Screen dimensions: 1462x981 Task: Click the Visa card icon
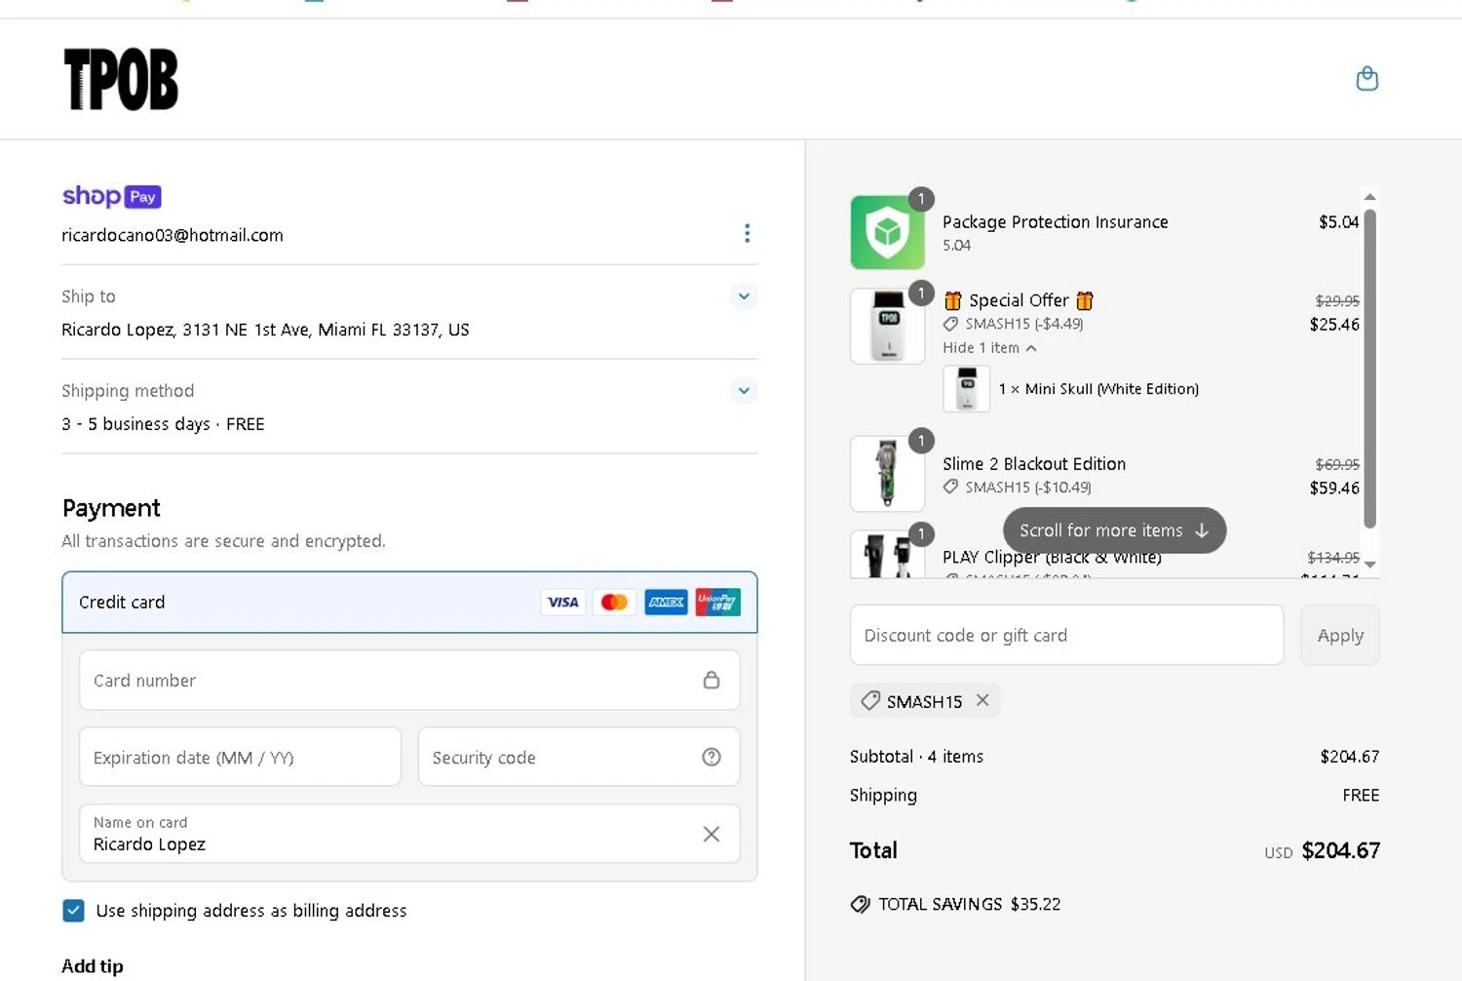coord(562,603)
